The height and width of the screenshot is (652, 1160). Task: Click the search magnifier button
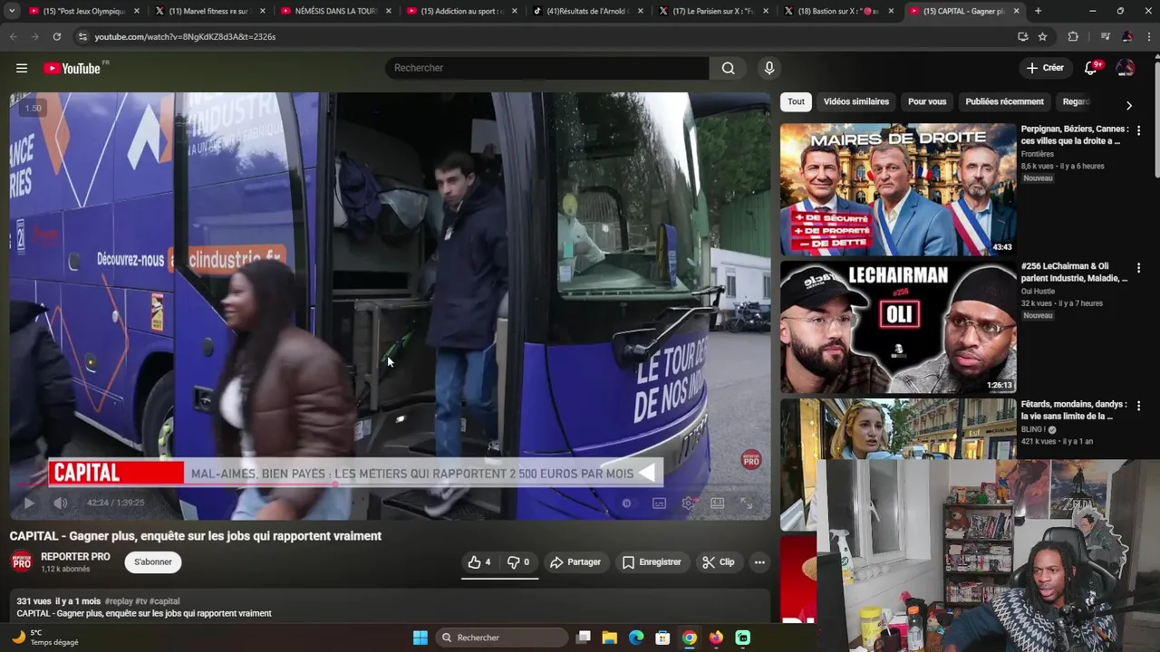pos(728,68)
